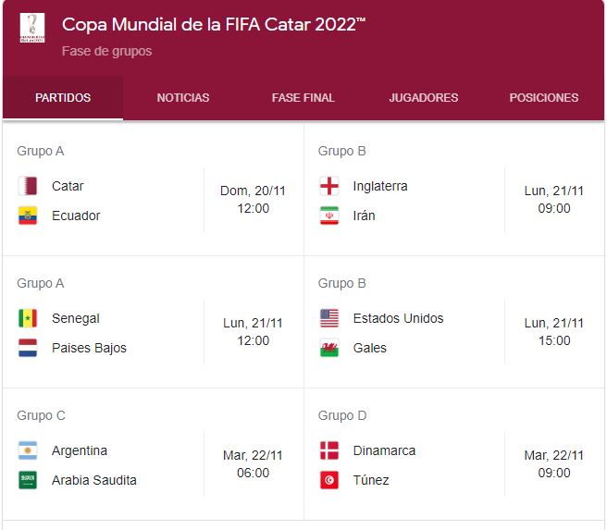Click the World Cup trophy logo icon
This screenshot has width=607, height=530.
coord(32,28)
